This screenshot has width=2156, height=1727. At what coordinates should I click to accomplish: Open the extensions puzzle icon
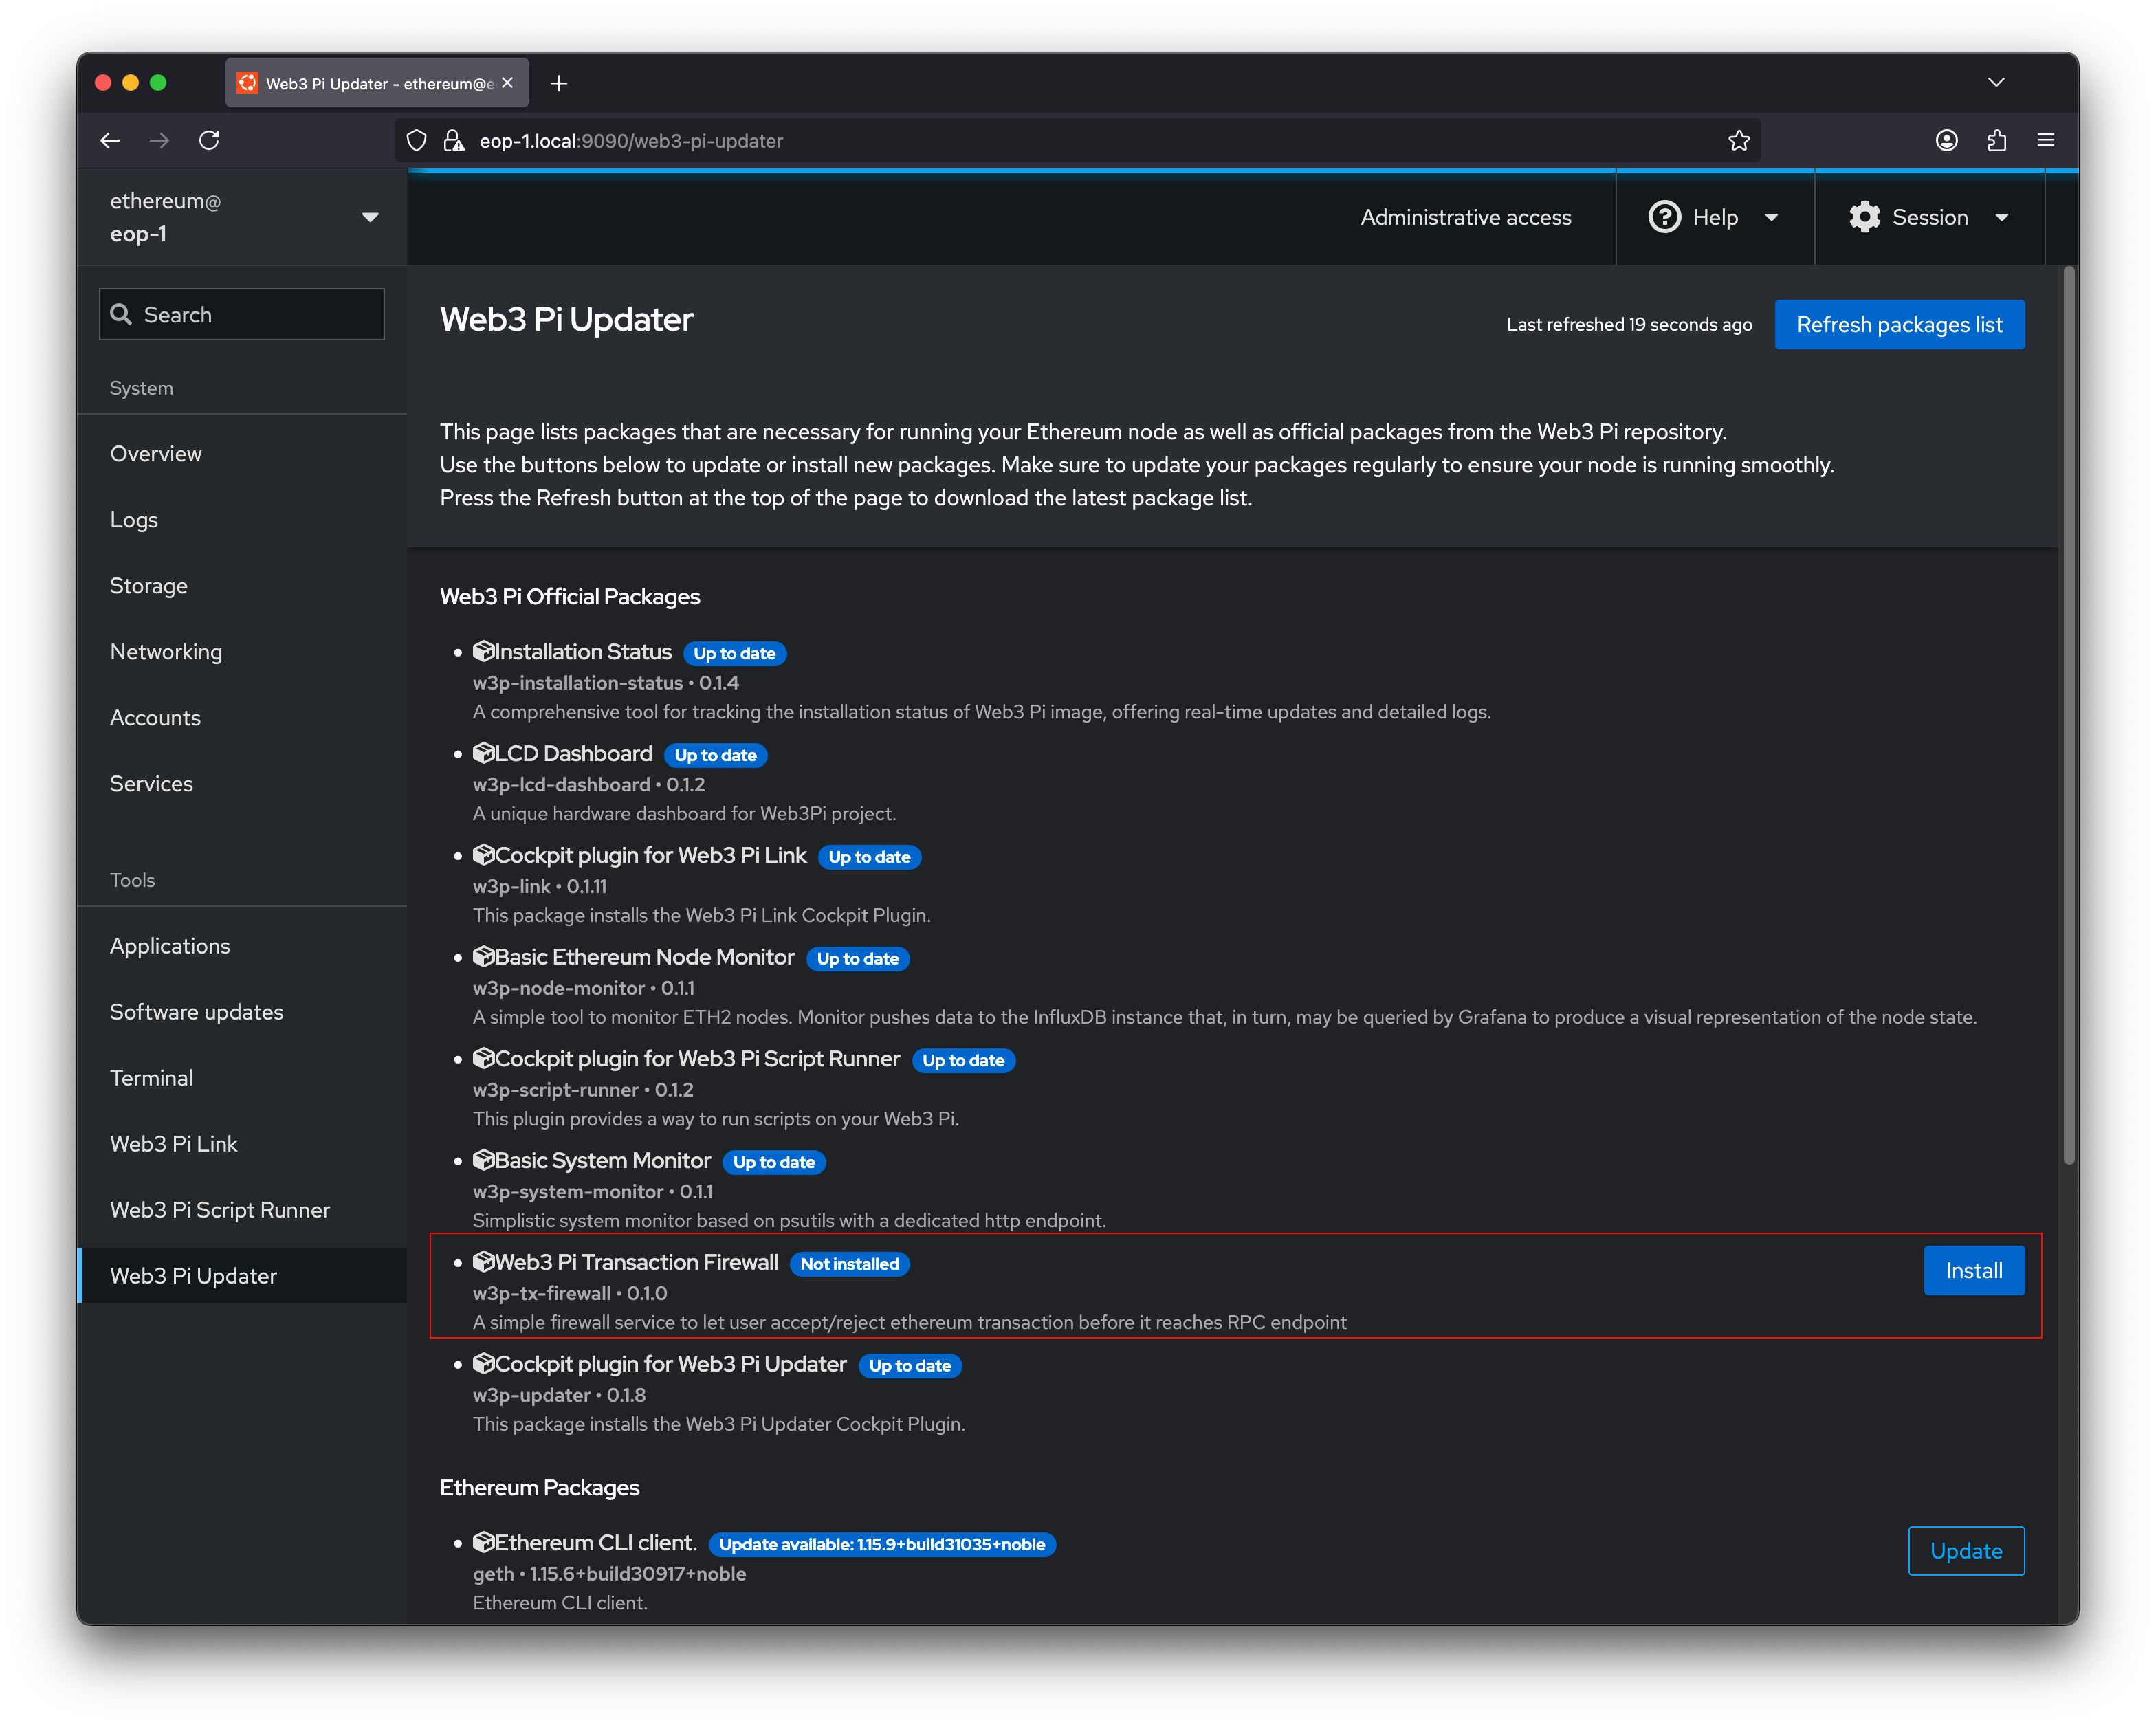pos(1997,141)
